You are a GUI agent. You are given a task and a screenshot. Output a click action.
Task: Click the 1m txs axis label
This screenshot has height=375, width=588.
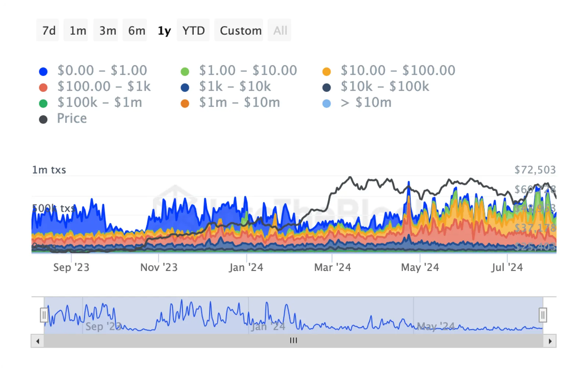49,170
